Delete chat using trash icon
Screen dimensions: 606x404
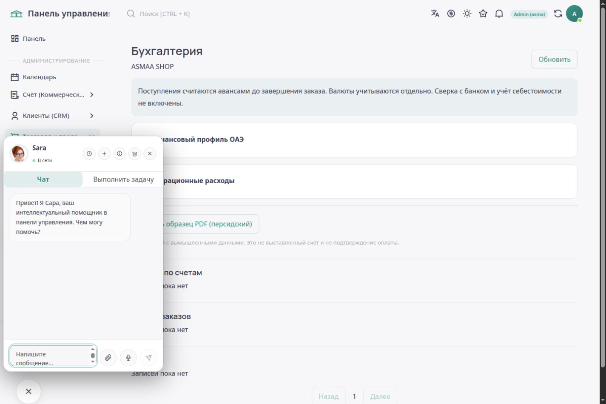click(x=134, y=154)
